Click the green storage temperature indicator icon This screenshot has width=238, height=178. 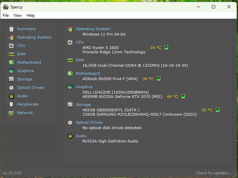(218, 110)
